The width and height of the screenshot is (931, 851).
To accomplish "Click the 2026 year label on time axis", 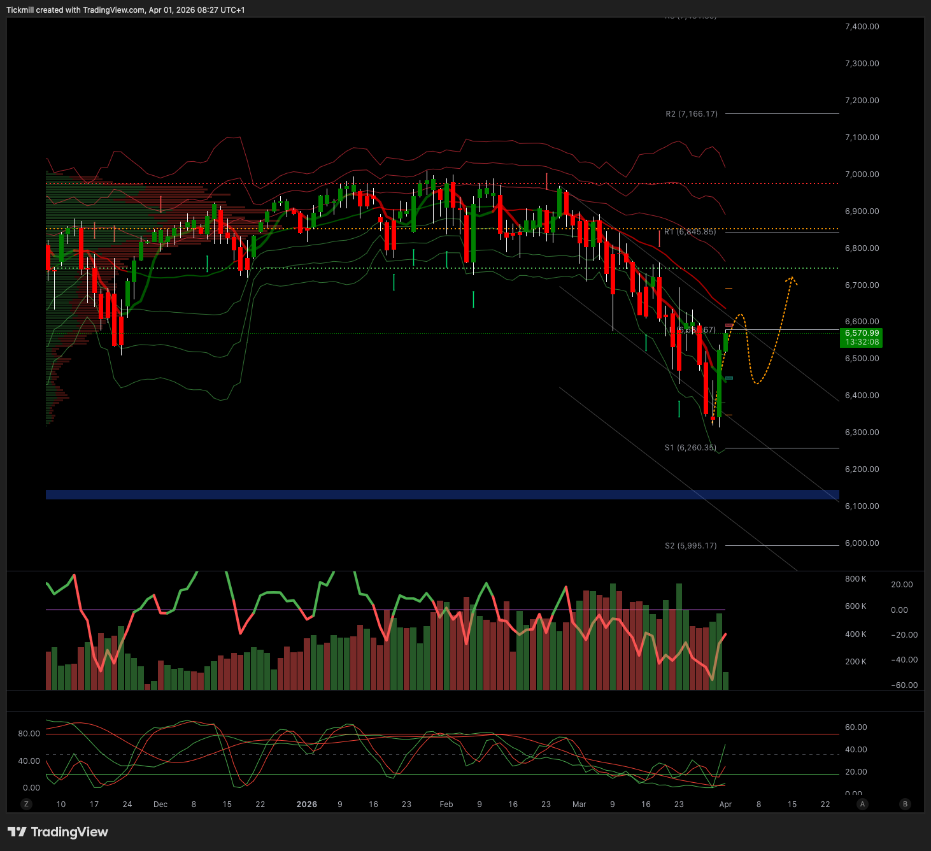I will pos(307,805).
